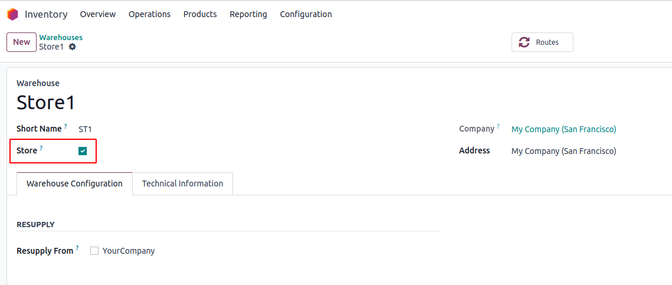Switch to the Technical Information tab
This screenshot has width=672, height=285.
[x=182, y=184]
